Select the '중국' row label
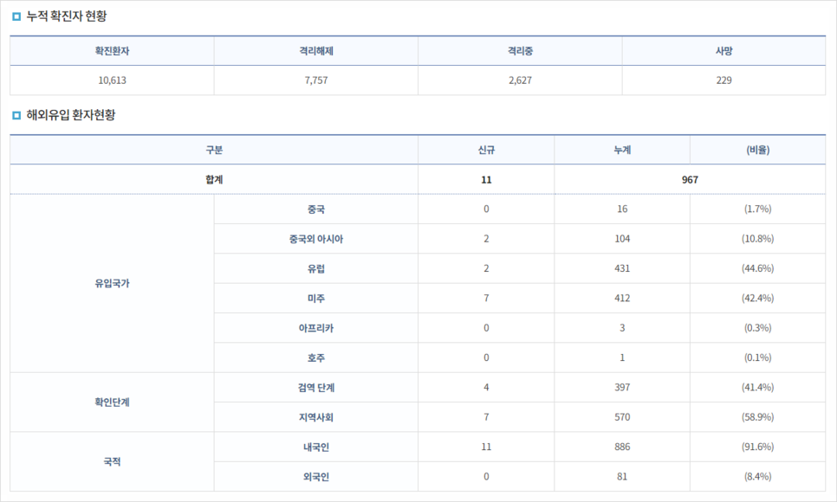837x502 pixels. pos(316,209)
